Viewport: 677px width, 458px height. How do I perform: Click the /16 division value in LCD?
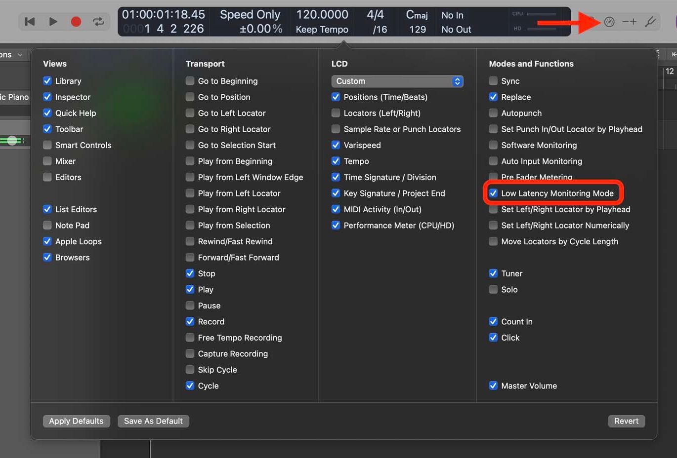(x=380, y=30)
